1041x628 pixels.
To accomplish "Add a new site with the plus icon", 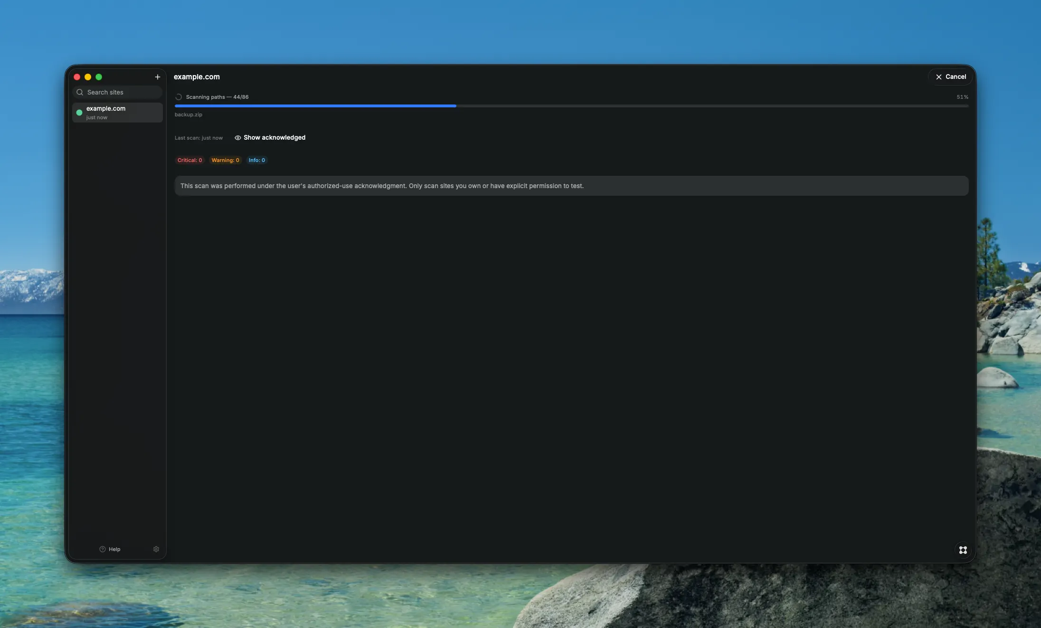I will click(x=157, y=77).
